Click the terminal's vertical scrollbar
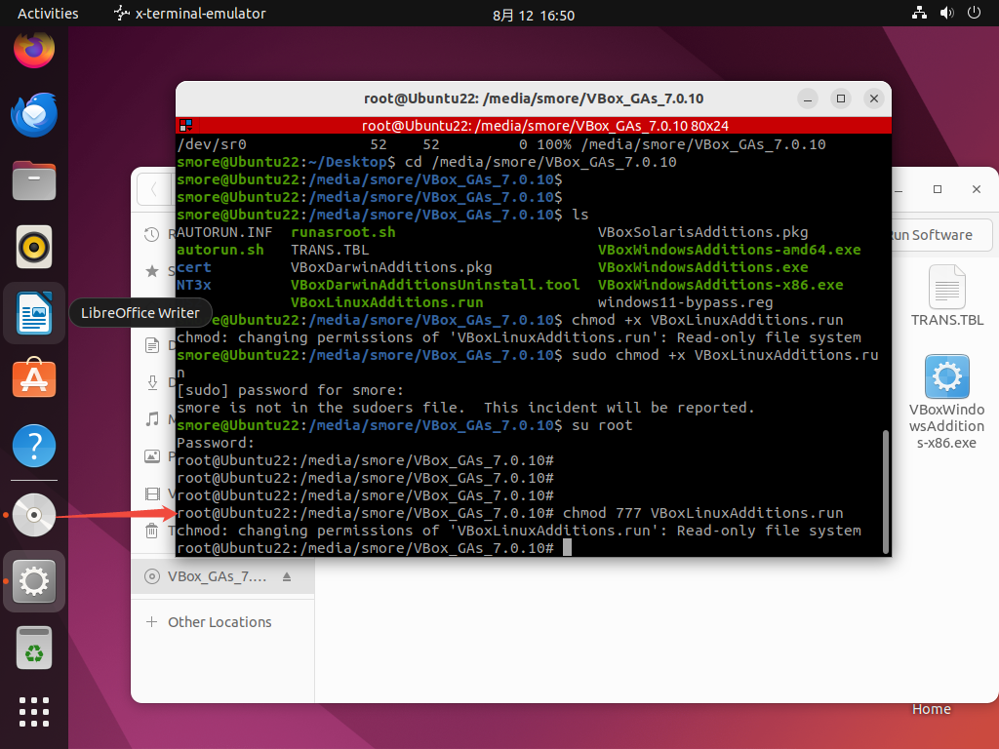This screenshot has width=999, height=749. click(x=884, y=492)
